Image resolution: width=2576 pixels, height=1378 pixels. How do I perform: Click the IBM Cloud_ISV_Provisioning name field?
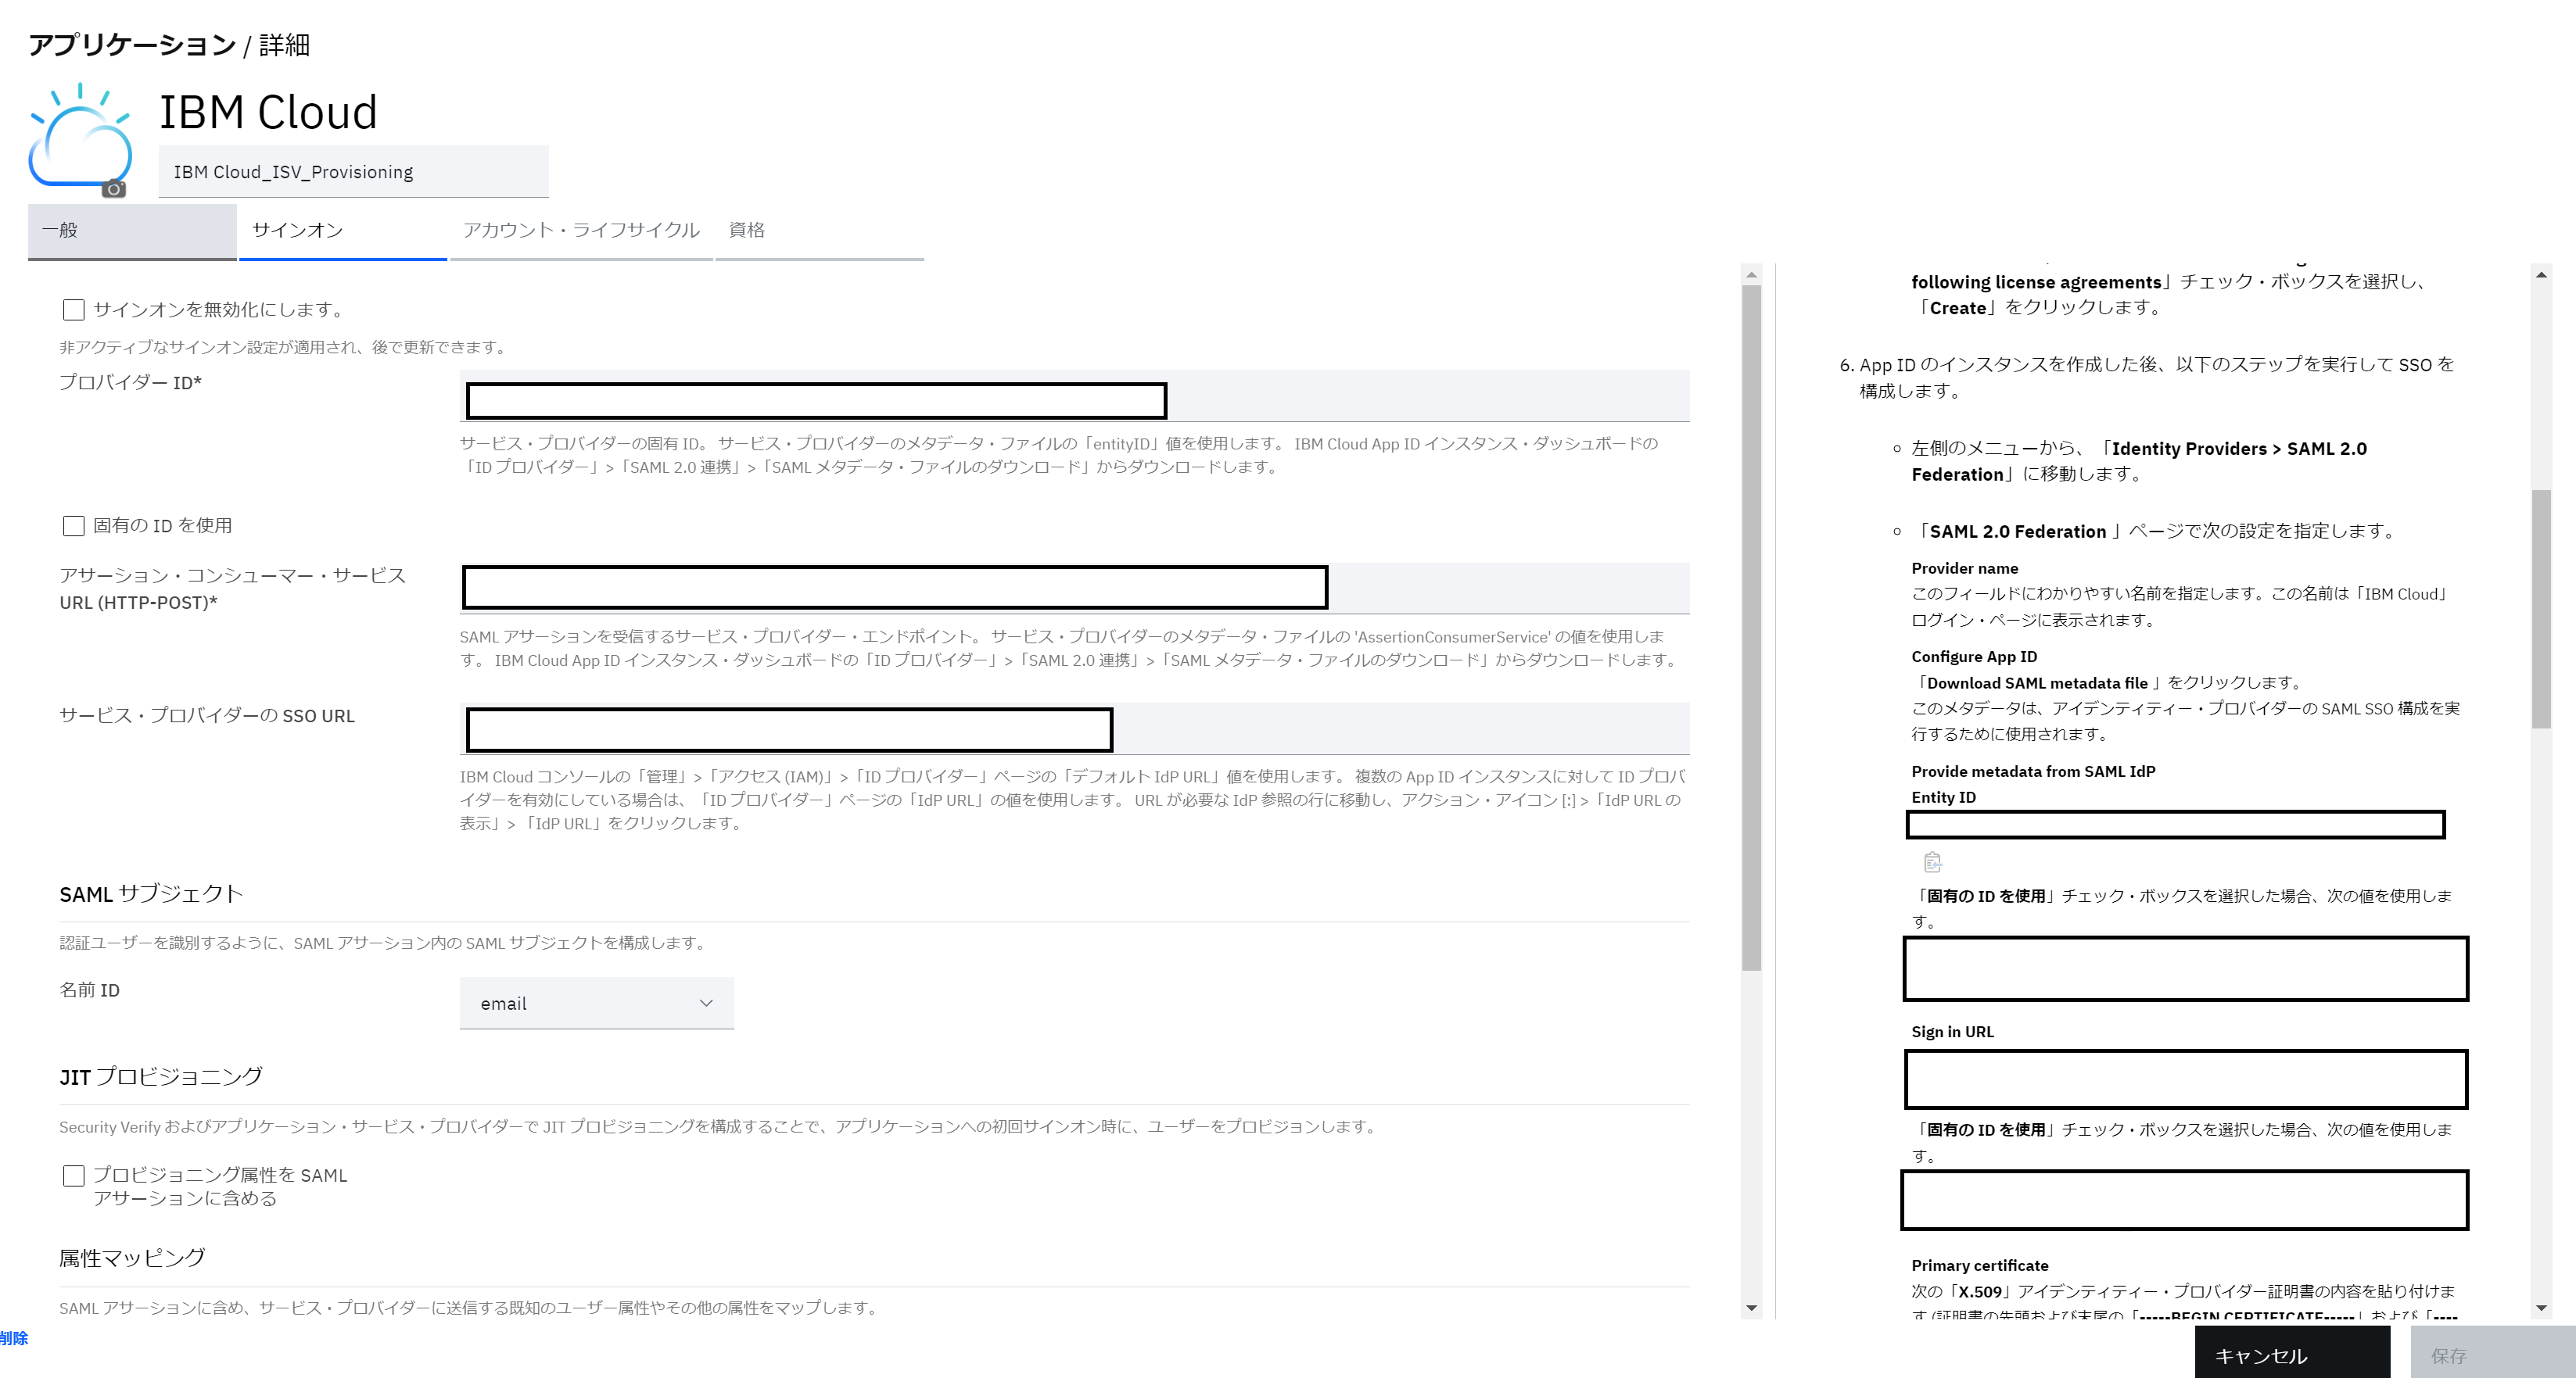pyautogui.click(x=353, y=172)
